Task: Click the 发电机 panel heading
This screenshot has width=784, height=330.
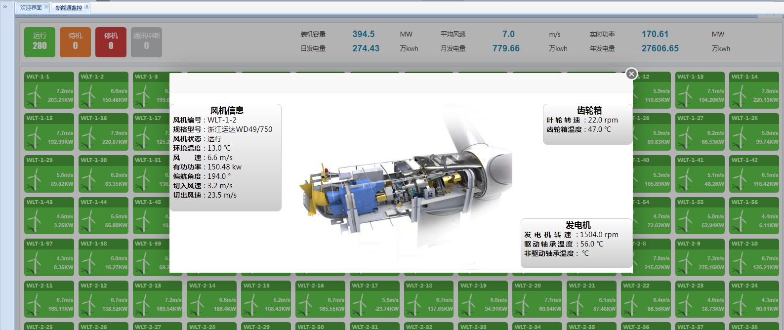Action: click(x=578, y=225)
